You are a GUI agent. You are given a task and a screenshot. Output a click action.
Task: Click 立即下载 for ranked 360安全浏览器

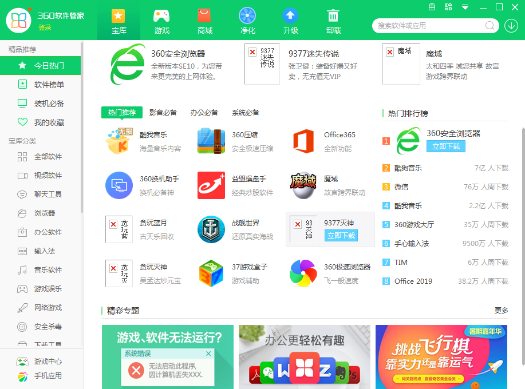tap(445, 146)
